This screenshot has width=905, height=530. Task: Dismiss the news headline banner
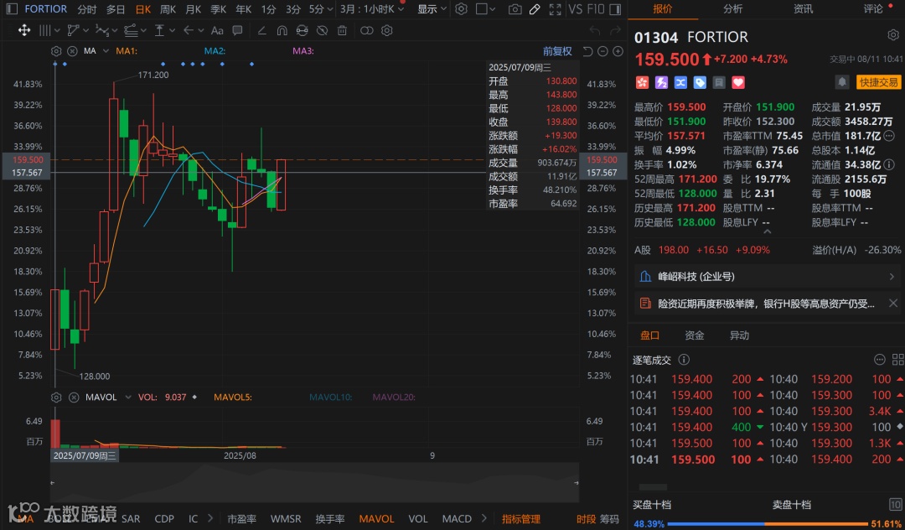pos(893,303)
